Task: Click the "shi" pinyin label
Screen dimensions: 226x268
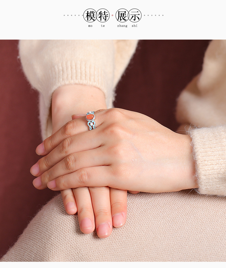Action: pyautogui.click(x=135, y=26)
